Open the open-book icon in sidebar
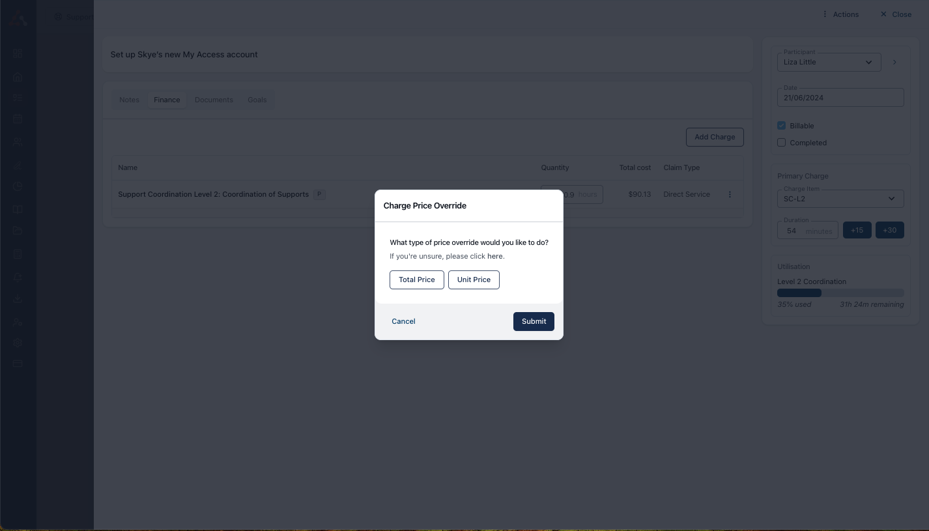This screenshot has width=929, height=531. click(18, 209)
